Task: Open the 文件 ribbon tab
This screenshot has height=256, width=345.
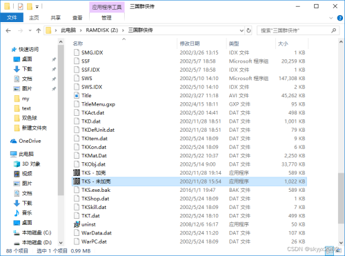Action: pyautogui.click(x=12, y=18)
